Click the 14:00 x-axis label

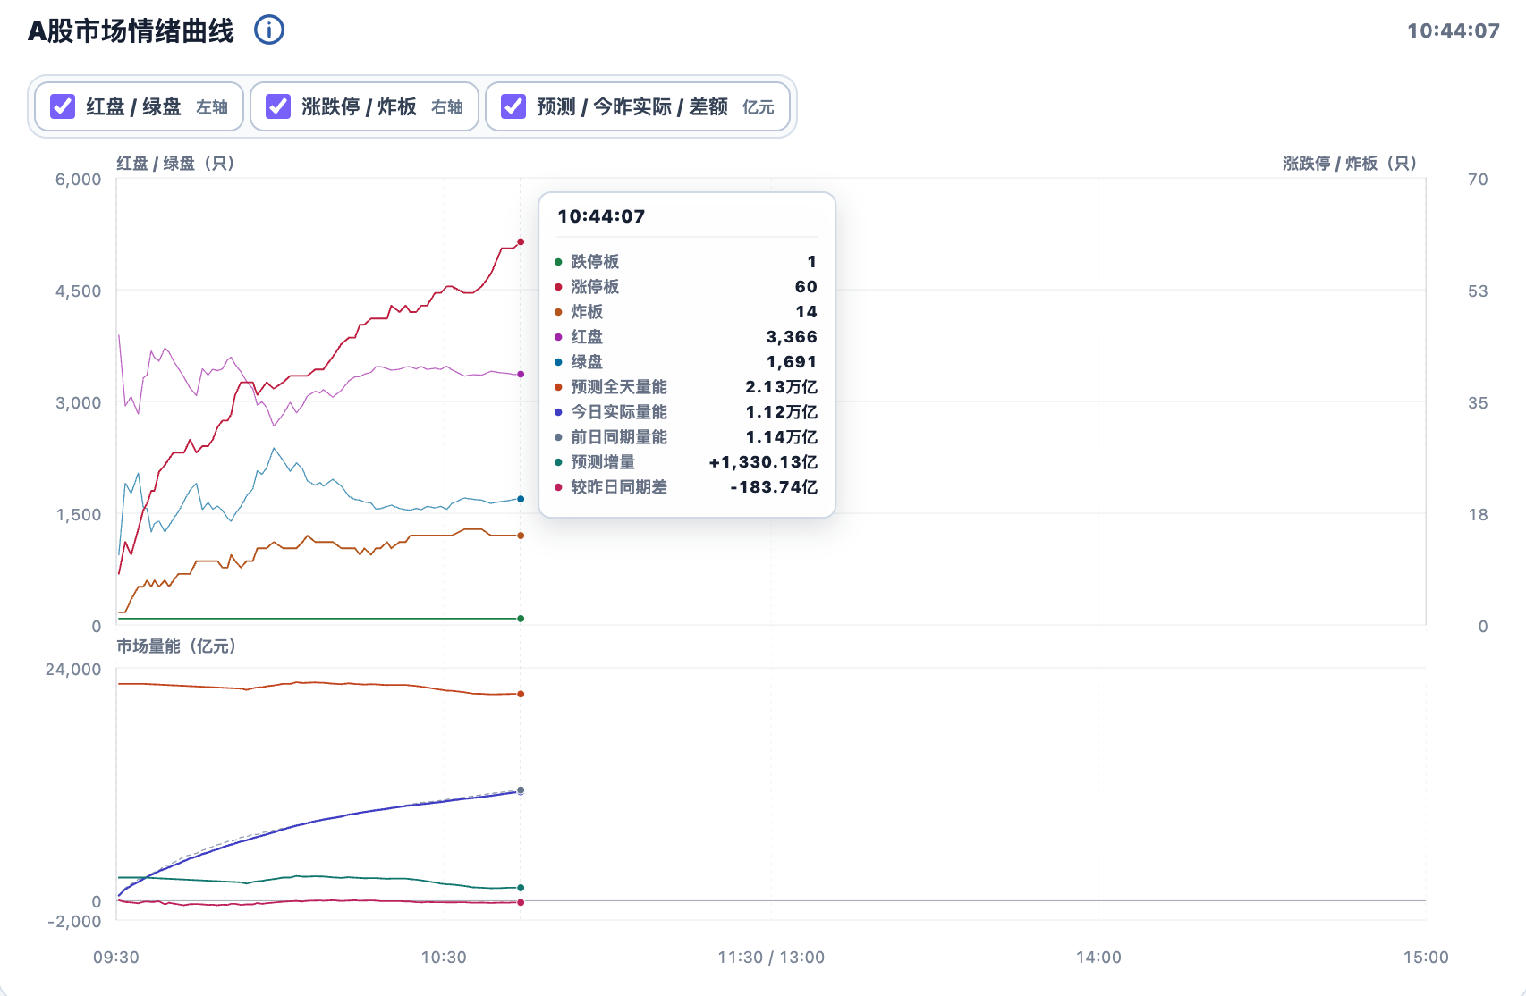pyautogui.click(x=1098, y=958)
